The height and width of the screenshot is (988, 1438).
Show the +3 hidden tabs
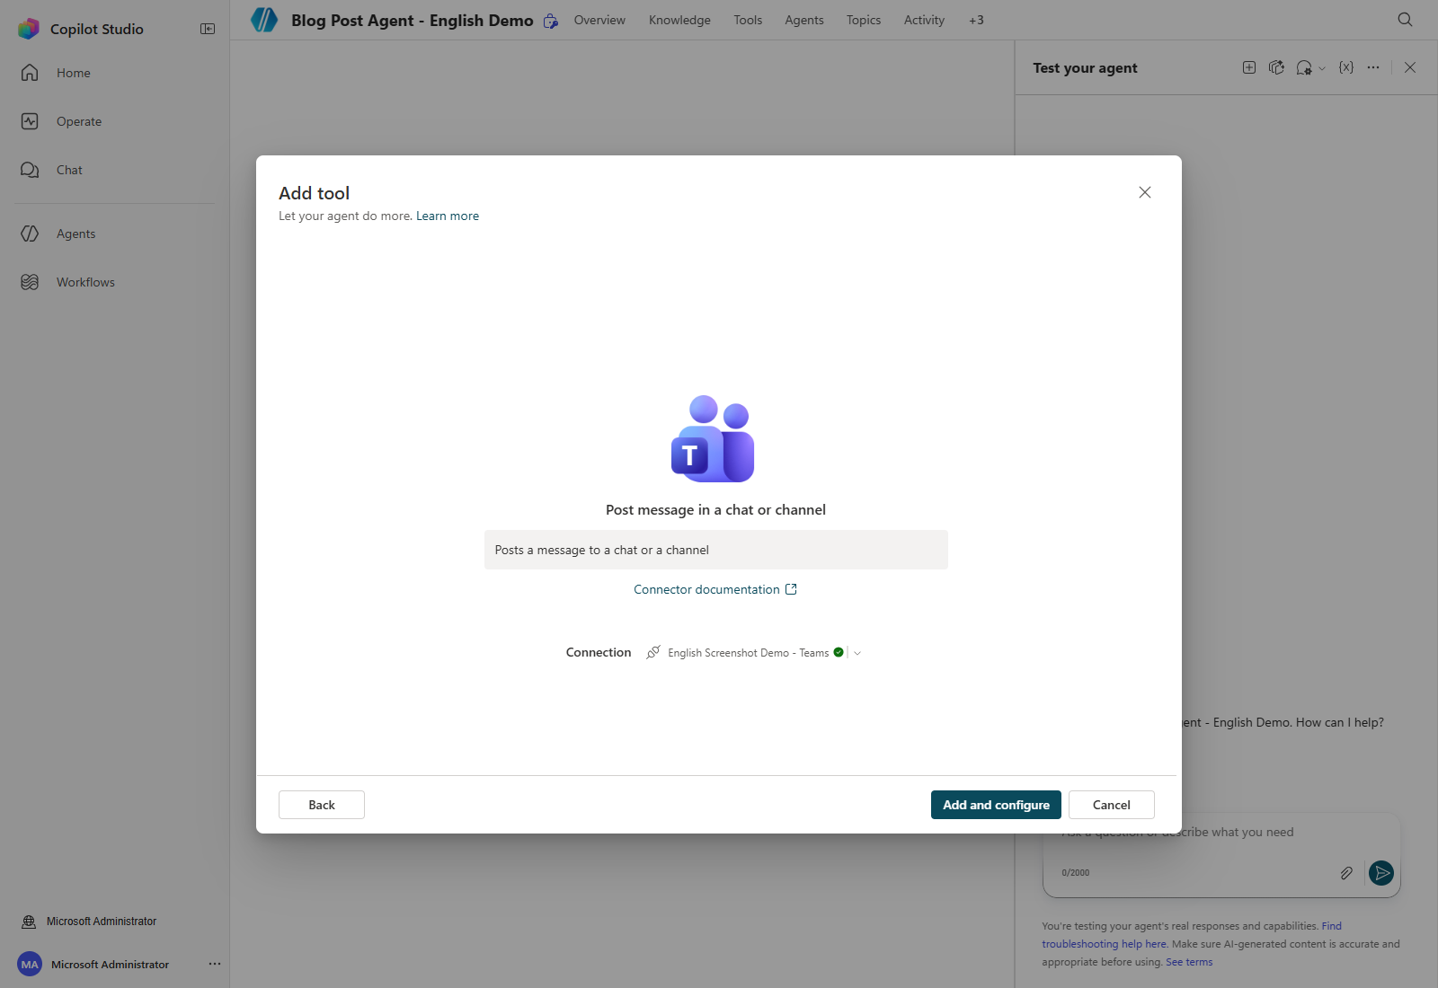pyautogui.click(x=976, y=20)
